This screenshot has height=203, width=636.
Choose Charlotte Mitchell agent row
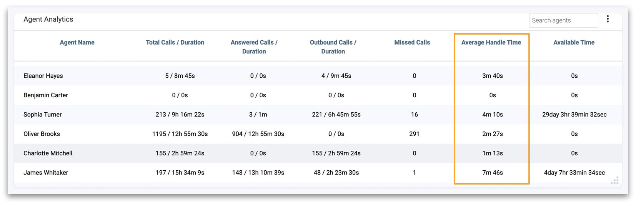[x=318, y=153]
